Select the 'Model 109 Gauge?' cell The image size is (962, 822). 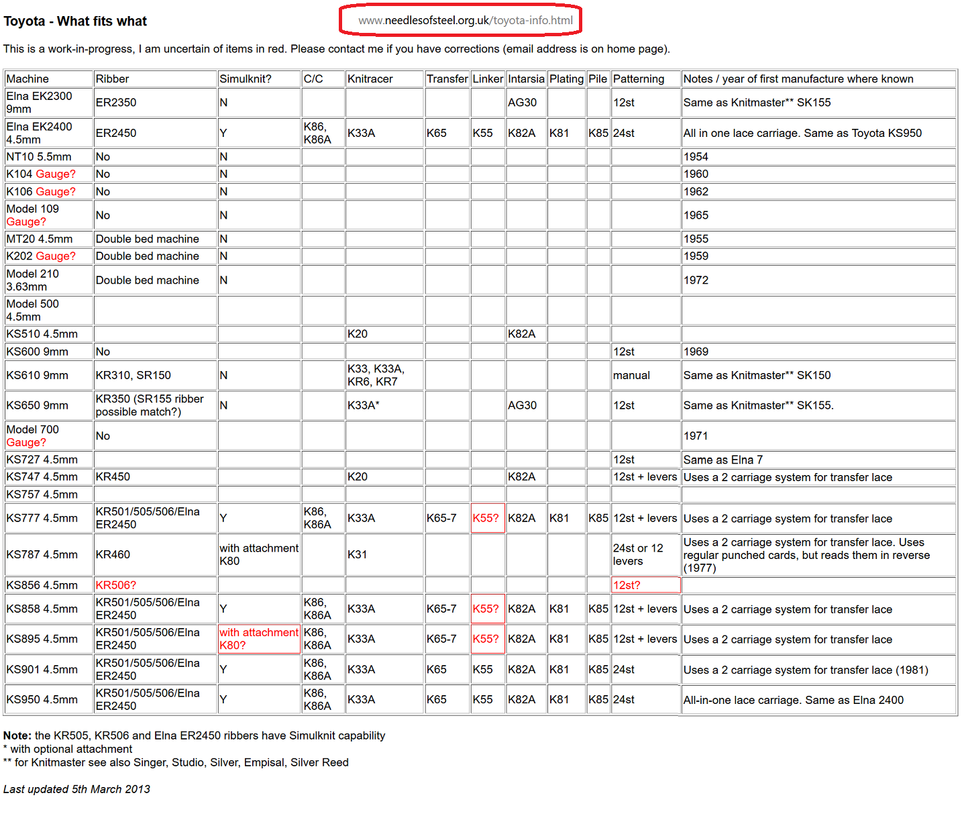48,215
